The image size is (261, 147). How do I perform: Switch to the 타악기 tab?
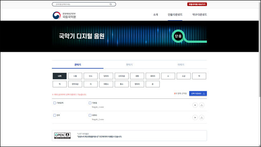pyautogui.click(x=181, y=65)
